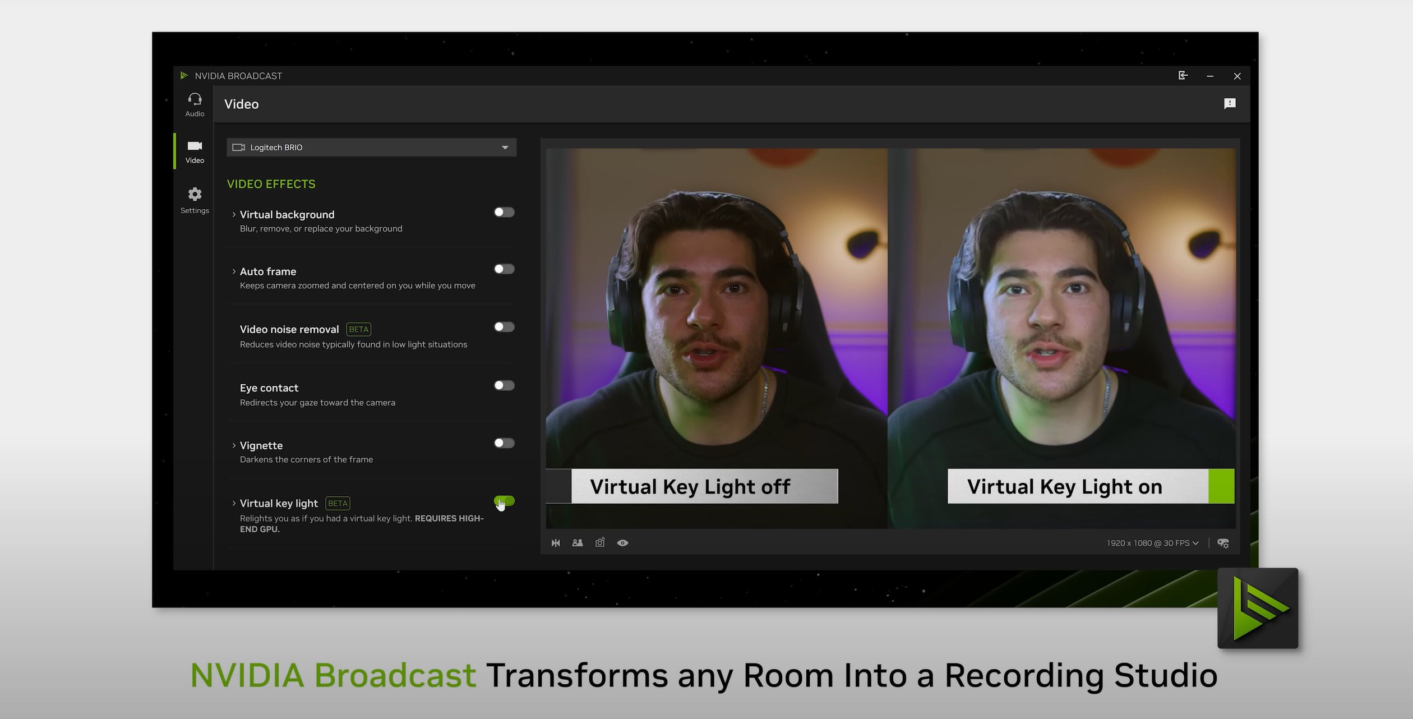Viewport: 1413px width, 719px height.
Task: Close the NVIDIA Broadcast window
Action: pos(1237,76)
